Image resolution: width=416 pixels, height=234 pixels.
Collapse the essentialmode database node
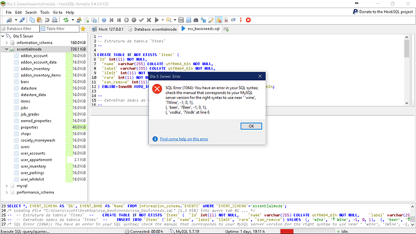click(7, 49)
